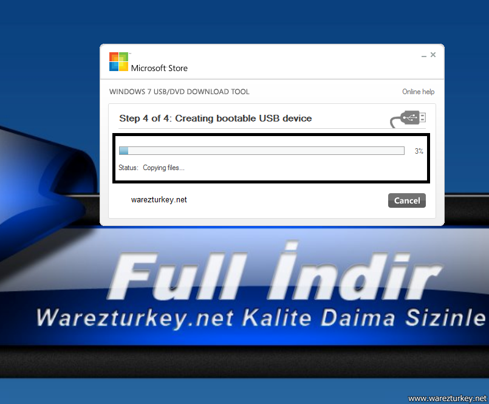489x404 pixels.
Task: Click the 'Microsoft Store' name text
Action: 159,68
